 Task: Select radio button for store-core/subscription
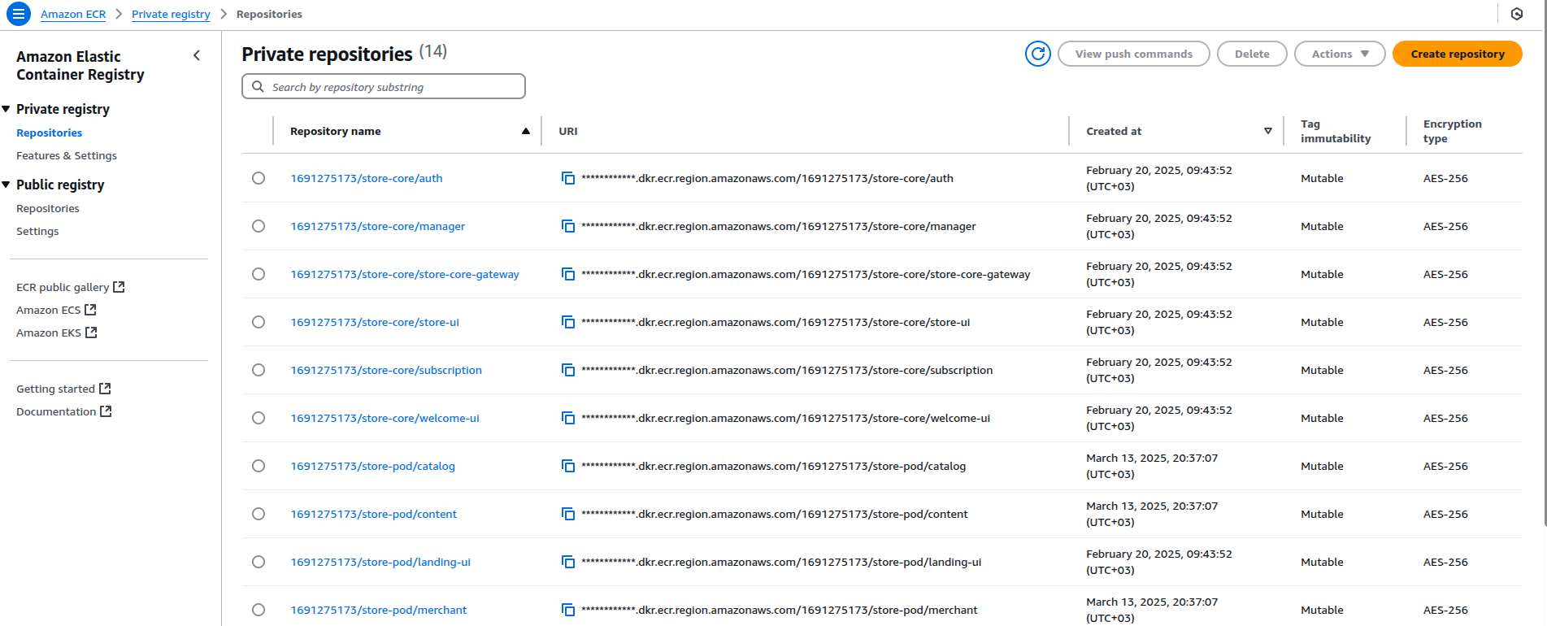[259, 370]
